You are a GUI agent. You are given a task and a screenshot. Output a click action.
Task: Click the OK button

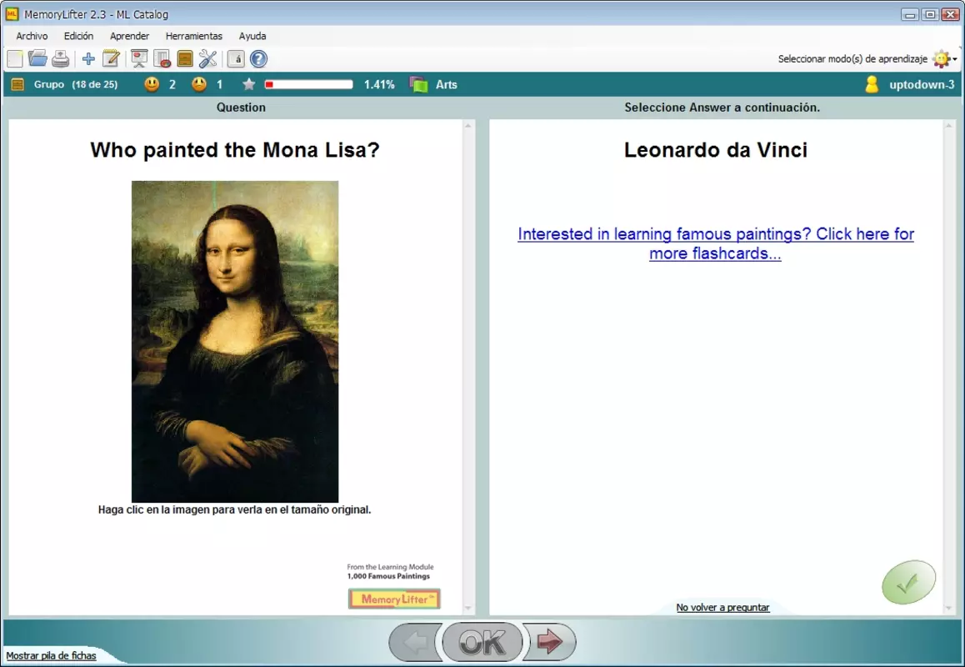482,642
